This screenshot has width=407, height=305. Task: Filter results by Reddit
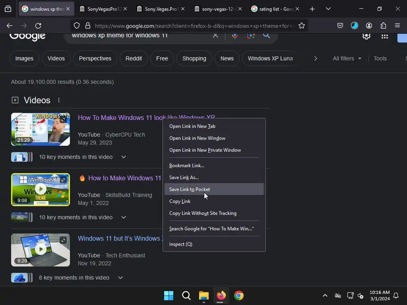tap(134, 59)
